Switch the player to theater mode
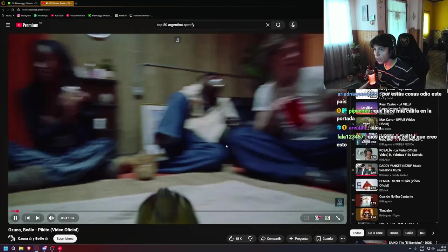 [x=327, y=218]
